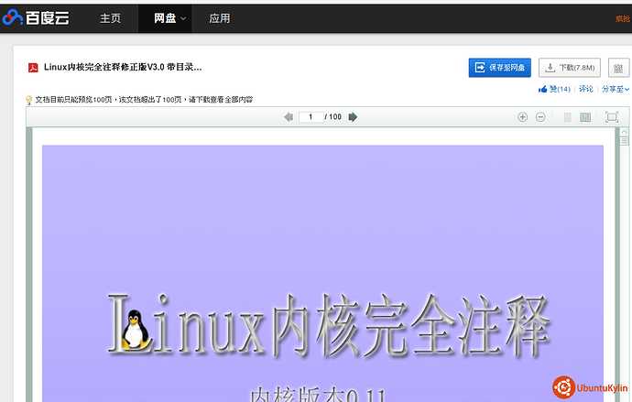Click the Linux内核完全注释 file title
632x402 pixels.
(123, 67)
